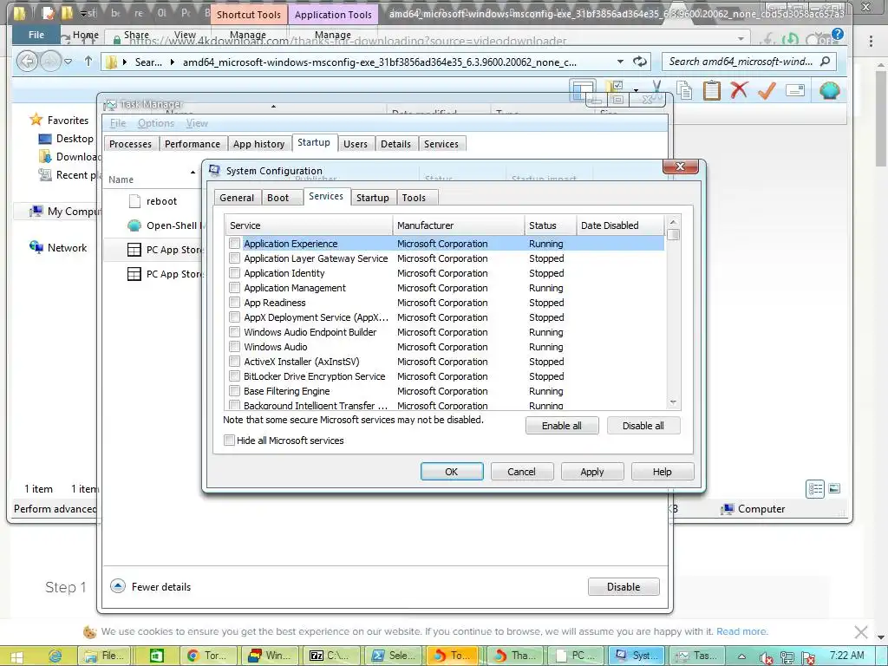This screenshot has height=666, width=888.
Task: Open the Windows Start button
Action: click(17, 656)
